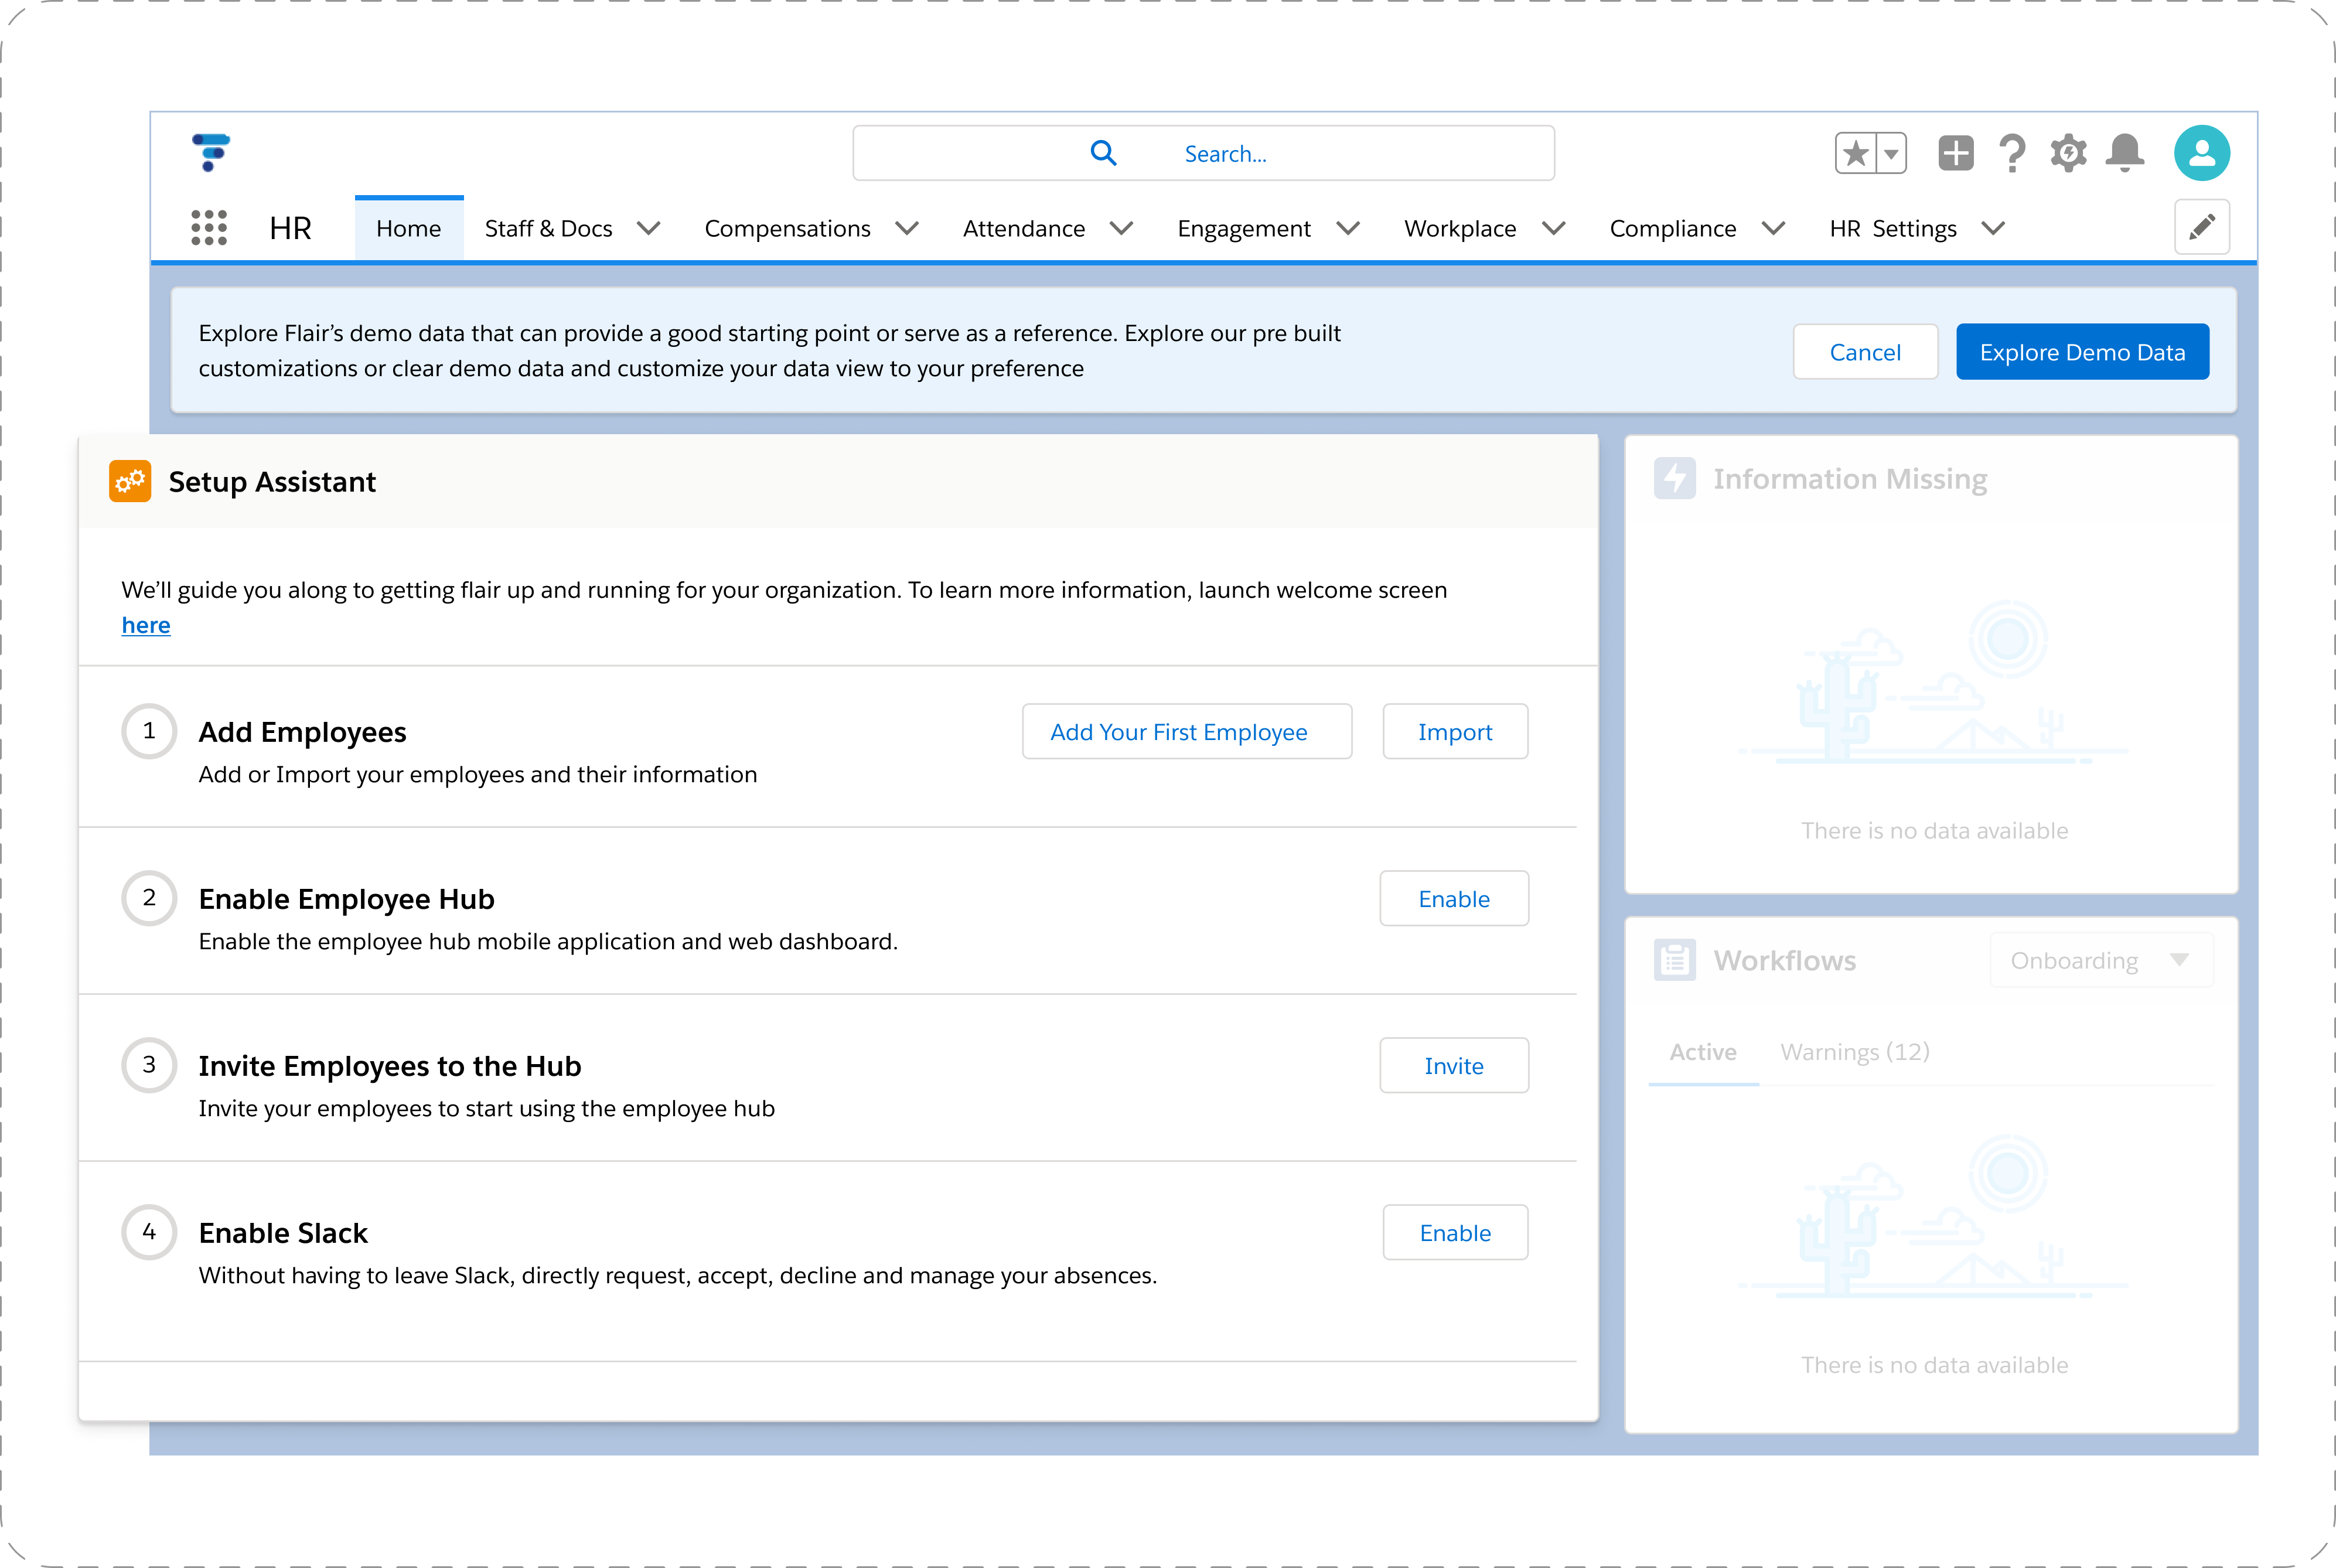
Task: Select the Home tab
Action: [408, 228]
